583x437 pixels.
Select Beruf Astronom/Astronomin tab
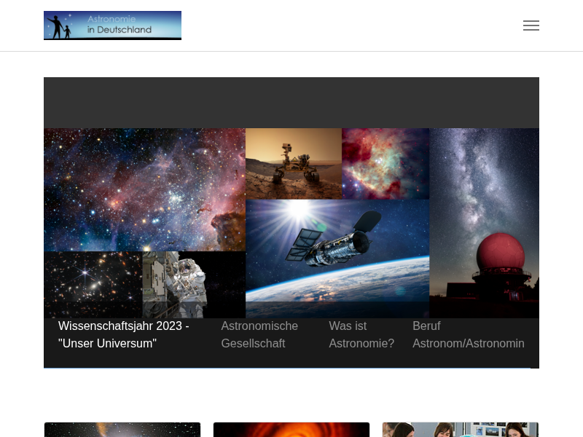pyautogui.click(x=468, y=335)
